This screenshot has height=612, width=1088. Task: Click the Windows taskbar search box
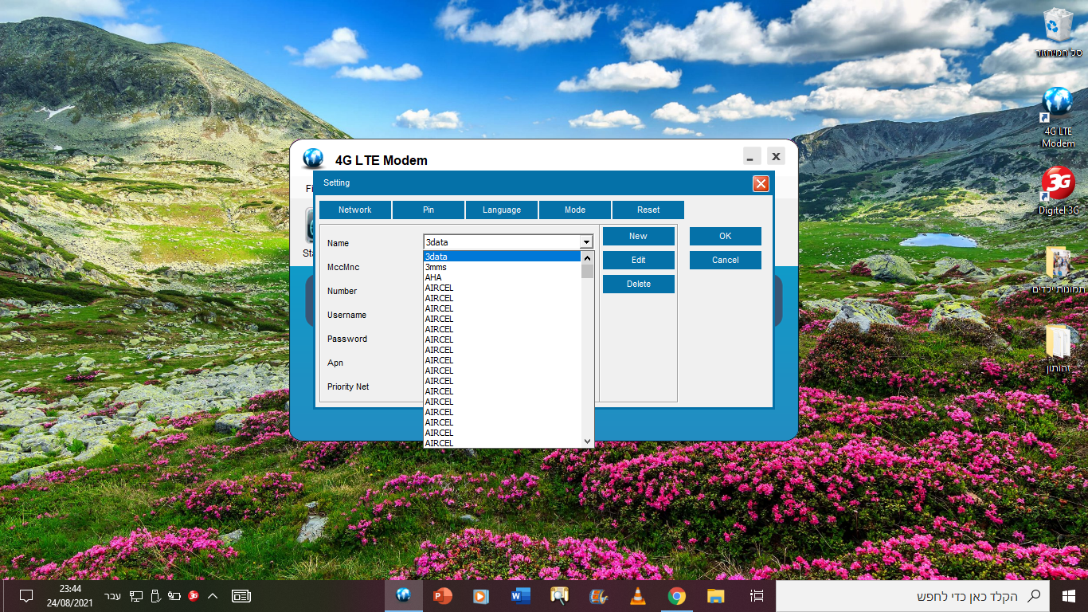[908, 595]
